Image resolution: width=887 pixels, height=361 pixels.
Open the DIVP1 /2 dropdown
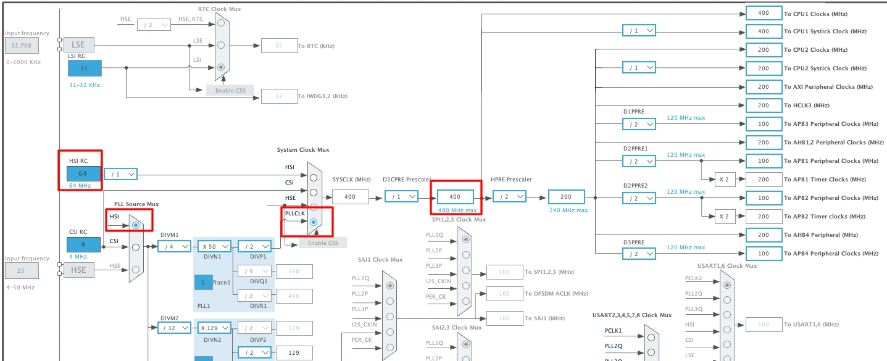point(254,246)
